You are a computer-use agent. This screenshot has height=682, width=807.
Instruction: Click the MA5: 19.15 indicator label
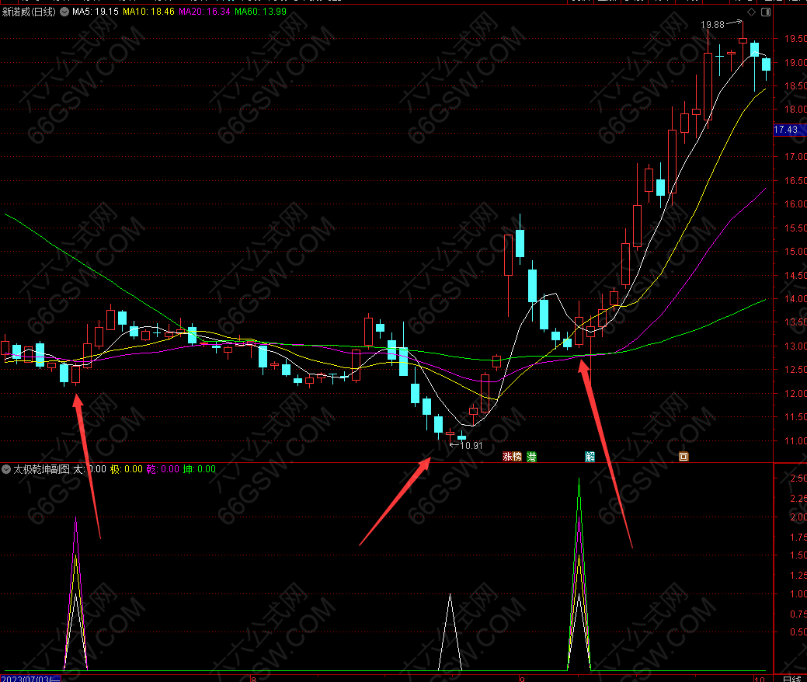(x=96, y=12)
